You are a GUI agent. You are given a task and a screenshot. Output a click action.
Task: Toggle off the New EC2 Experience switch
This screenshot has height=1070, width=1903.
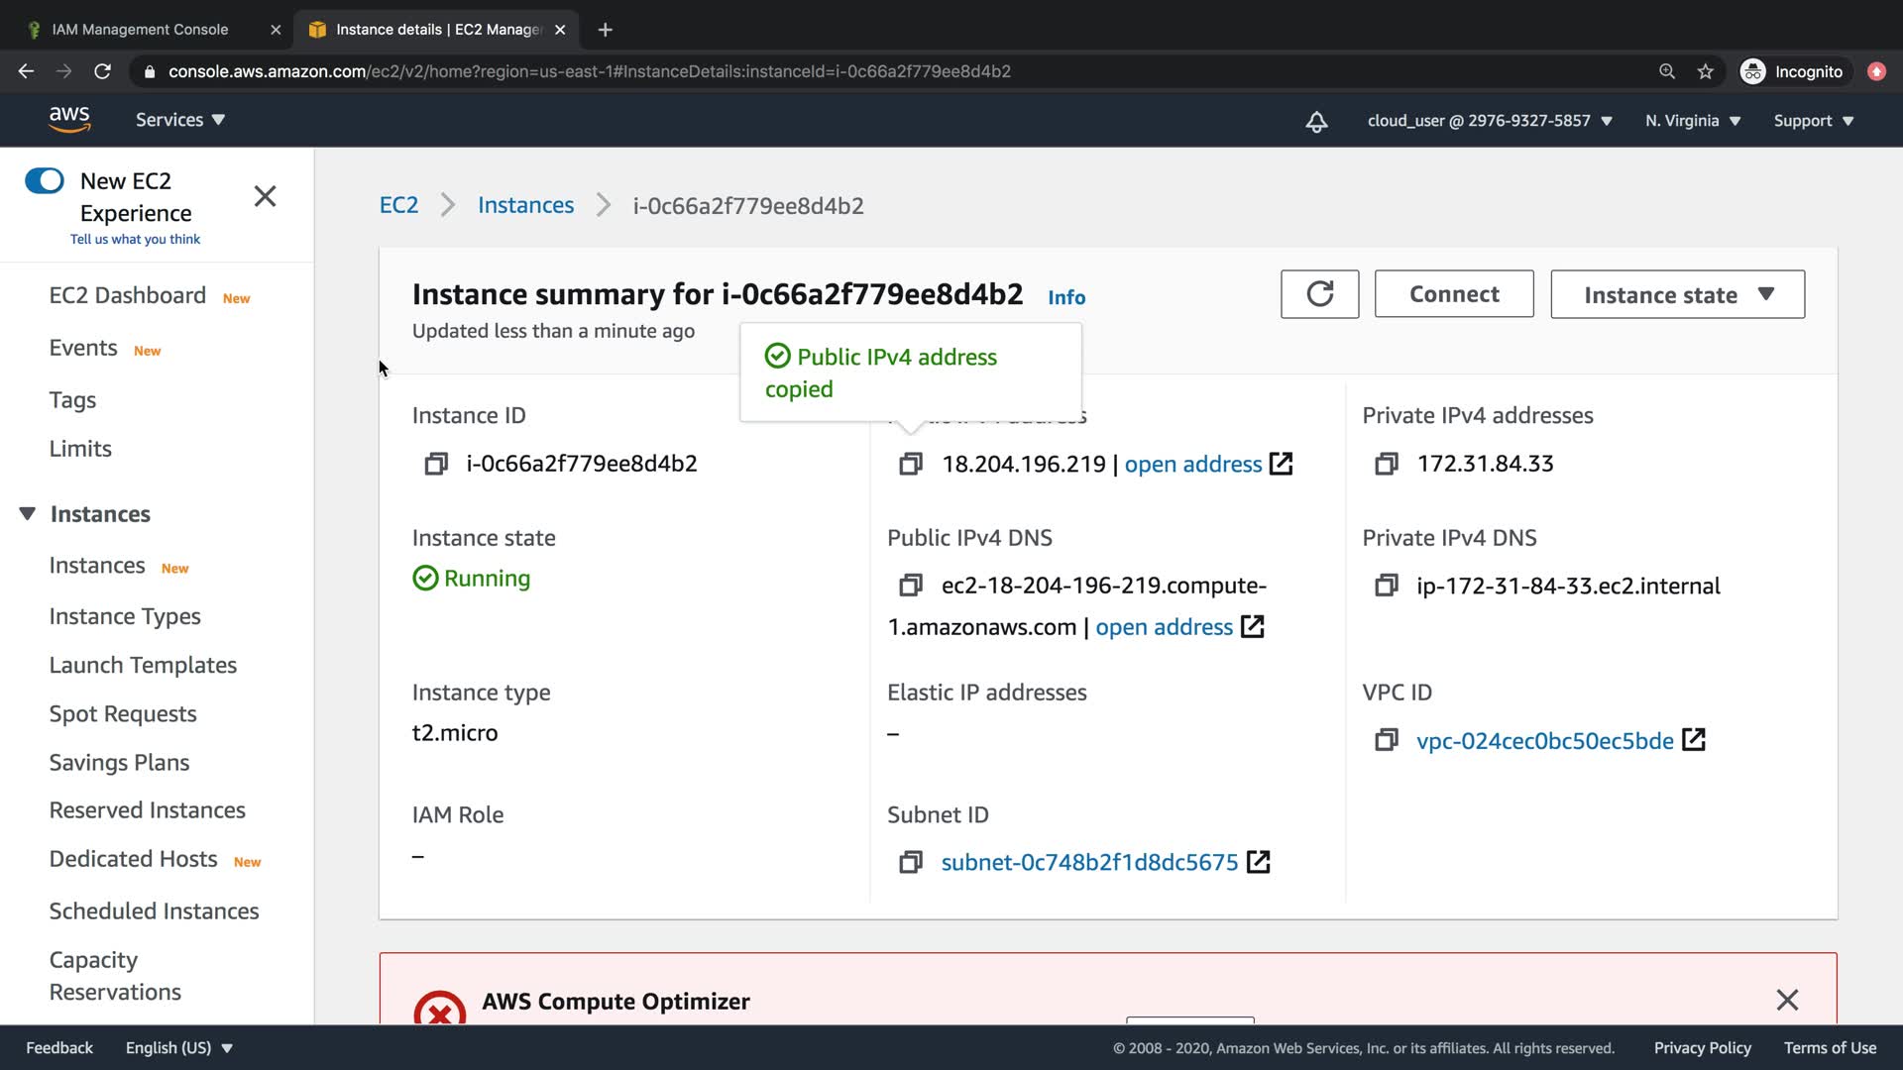tap(45, 180)
